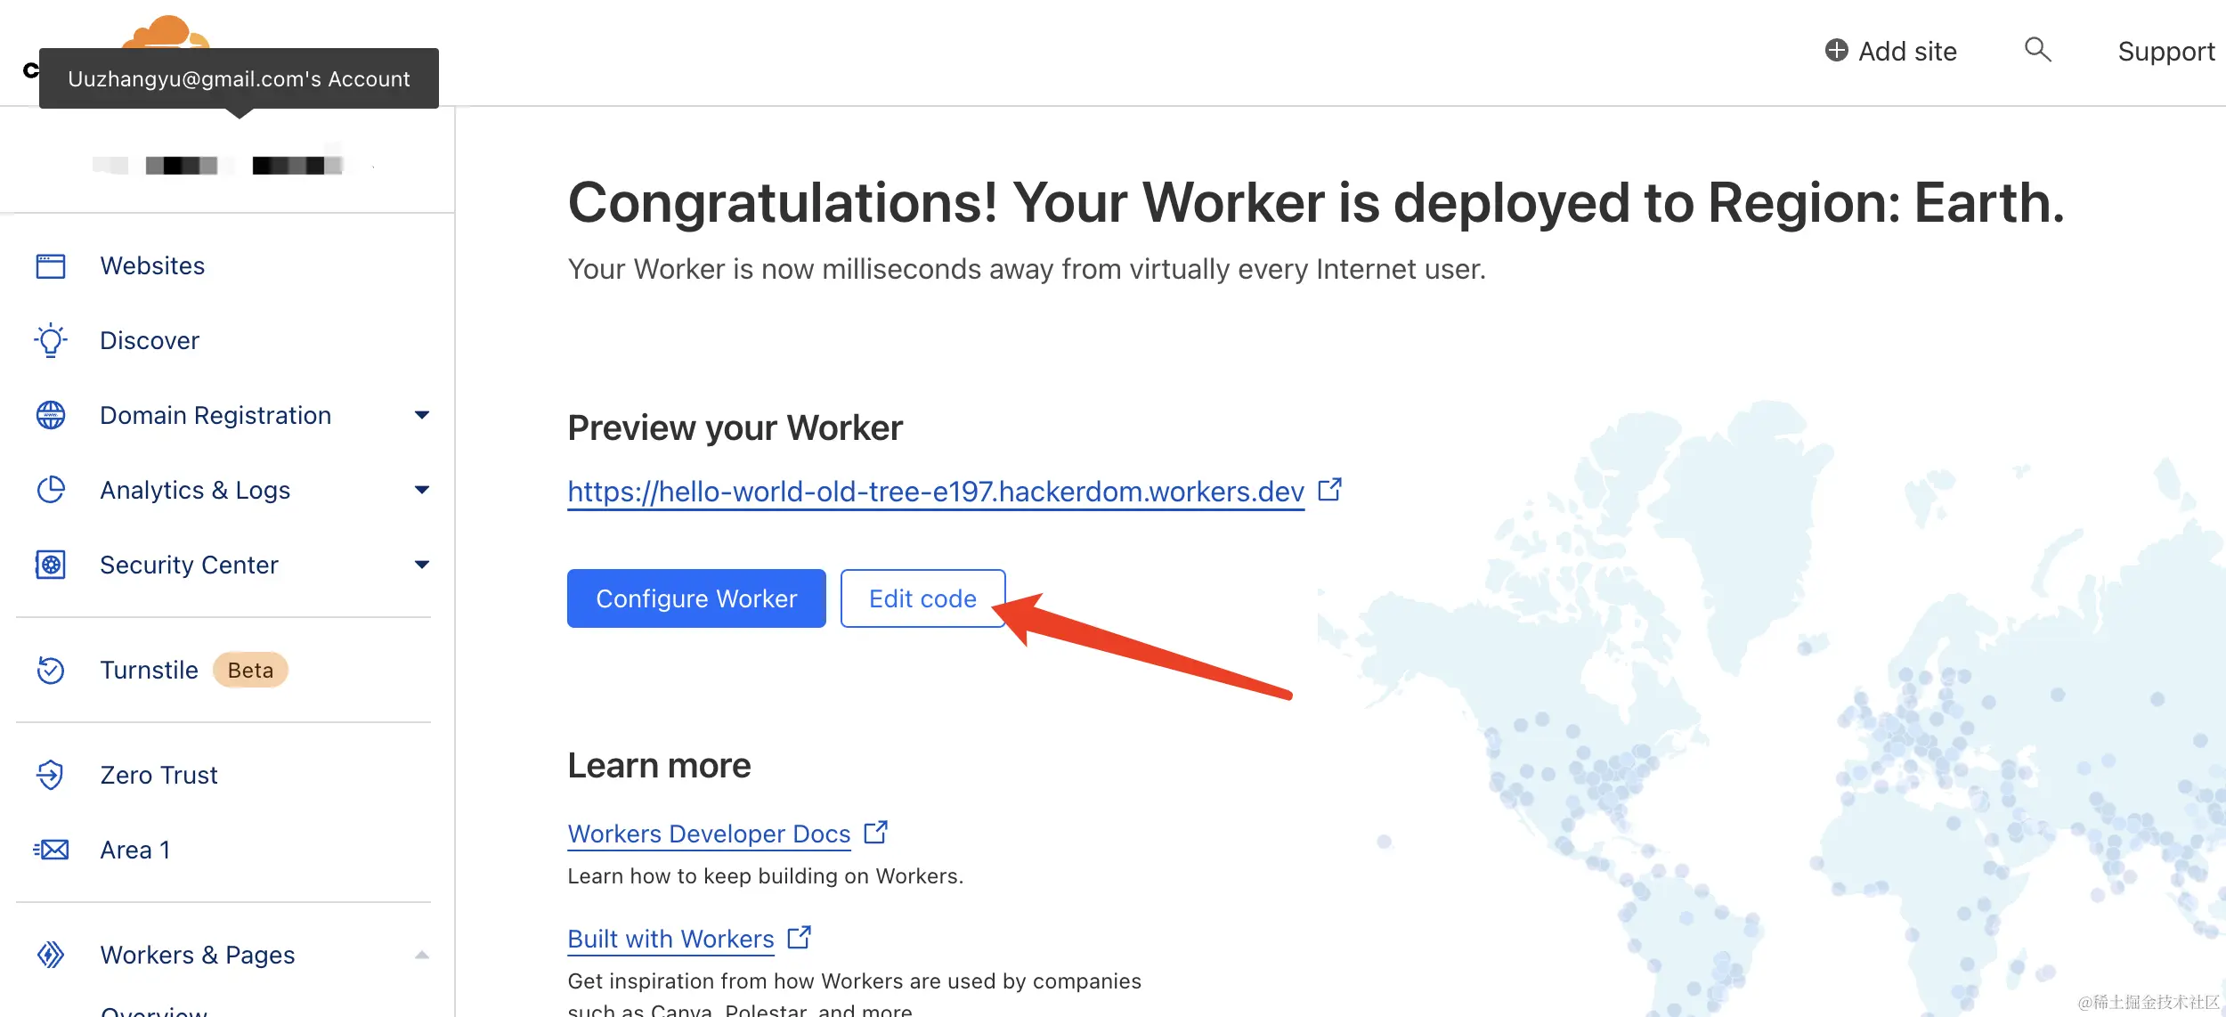
Task: Expand the Analytics & Logs submenu arrow
Action: (422, 490)
